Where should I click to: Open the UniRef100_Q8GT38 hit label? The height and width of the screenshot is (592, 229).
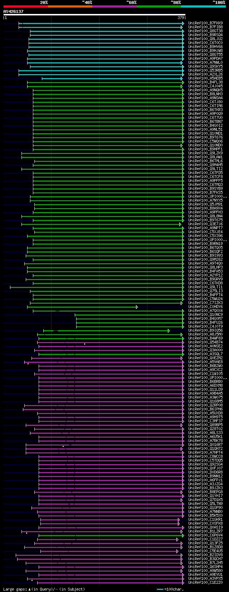[205, 31]
